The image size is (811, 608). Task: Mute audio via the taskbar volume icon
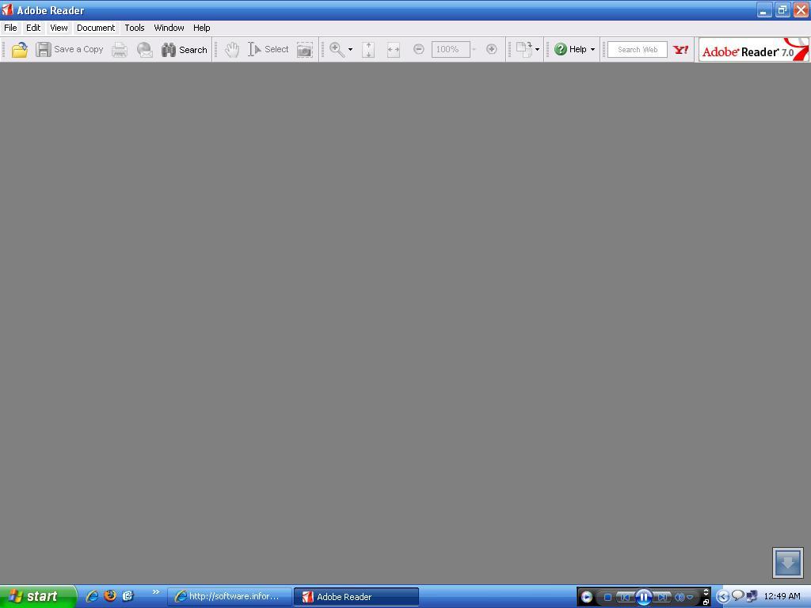coord(679,597)
